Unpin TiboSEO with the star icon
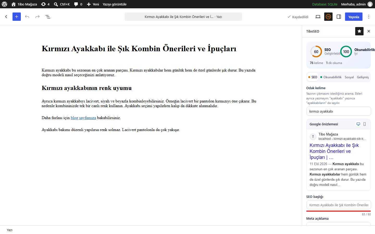 pos(359,31)
